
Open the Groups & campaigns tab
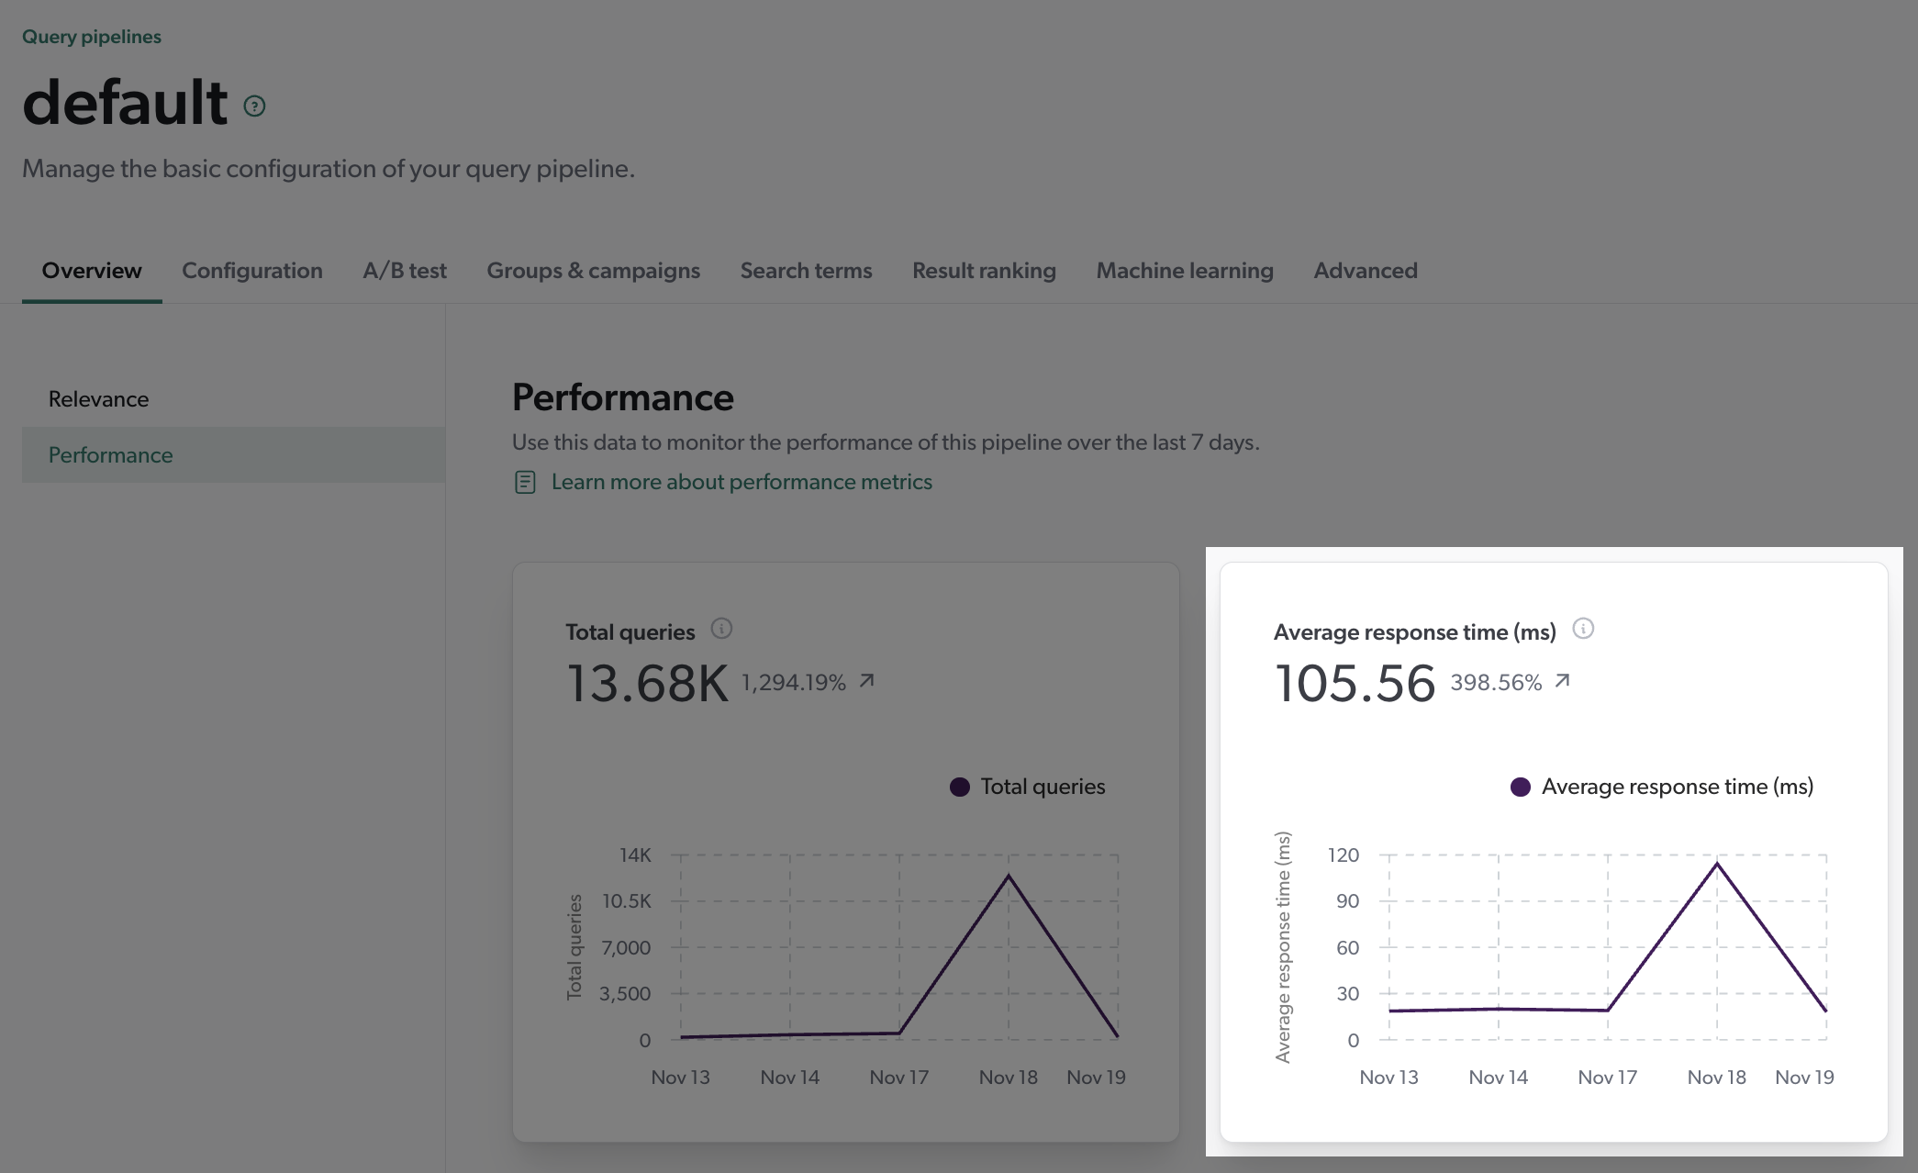tap(593, 270)
